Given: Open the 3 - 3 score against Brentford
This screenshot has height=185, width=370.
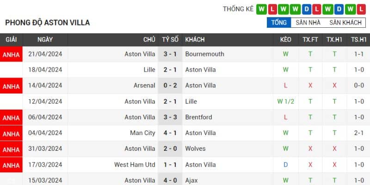Looking at the screenshot, I should (x=170, y=117).
